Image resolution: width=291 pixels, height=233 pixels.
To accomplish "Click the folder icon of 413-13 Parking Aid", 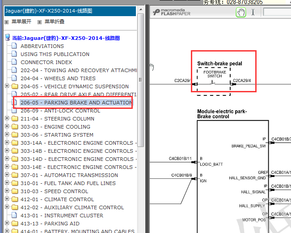I will (x=15, y=223).
